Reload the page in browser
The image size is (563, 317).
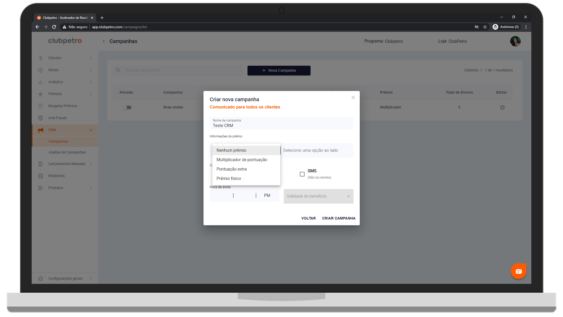(x=54, y=27)
